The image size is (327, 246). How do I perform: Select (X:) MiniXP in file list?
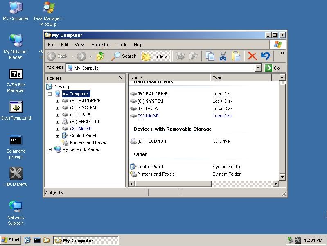[x=148, y=116]
